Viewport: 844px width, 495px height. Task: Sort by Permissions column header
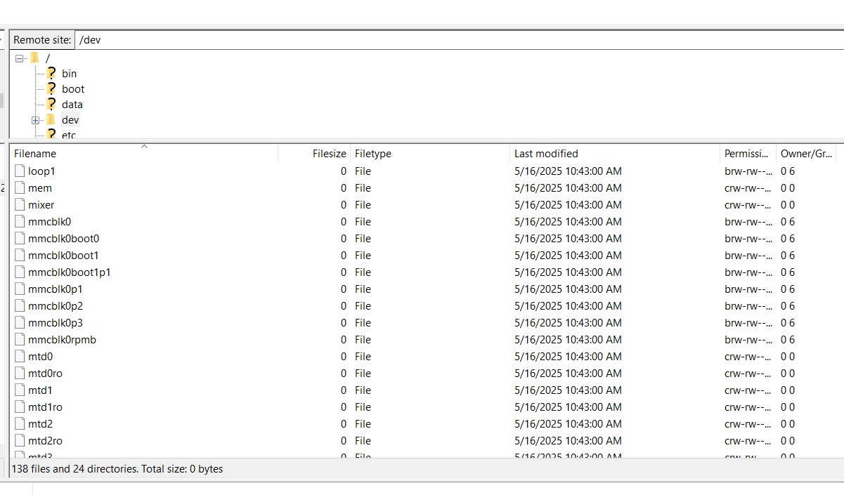click(748, 153)
